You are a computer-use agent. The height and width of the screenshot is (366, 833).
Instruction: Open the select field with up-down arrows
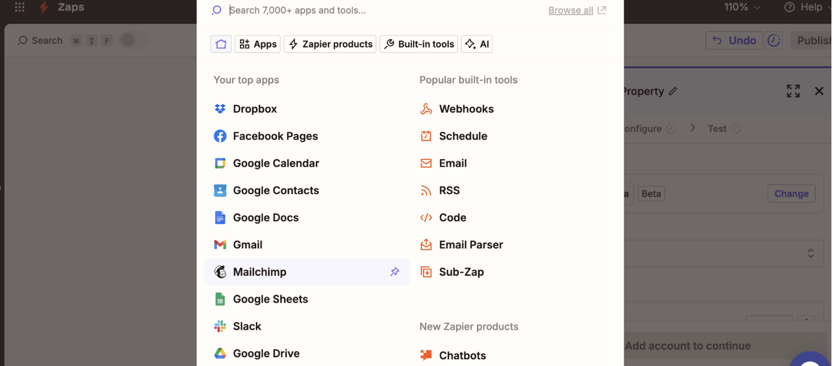[x=723, y=254]
